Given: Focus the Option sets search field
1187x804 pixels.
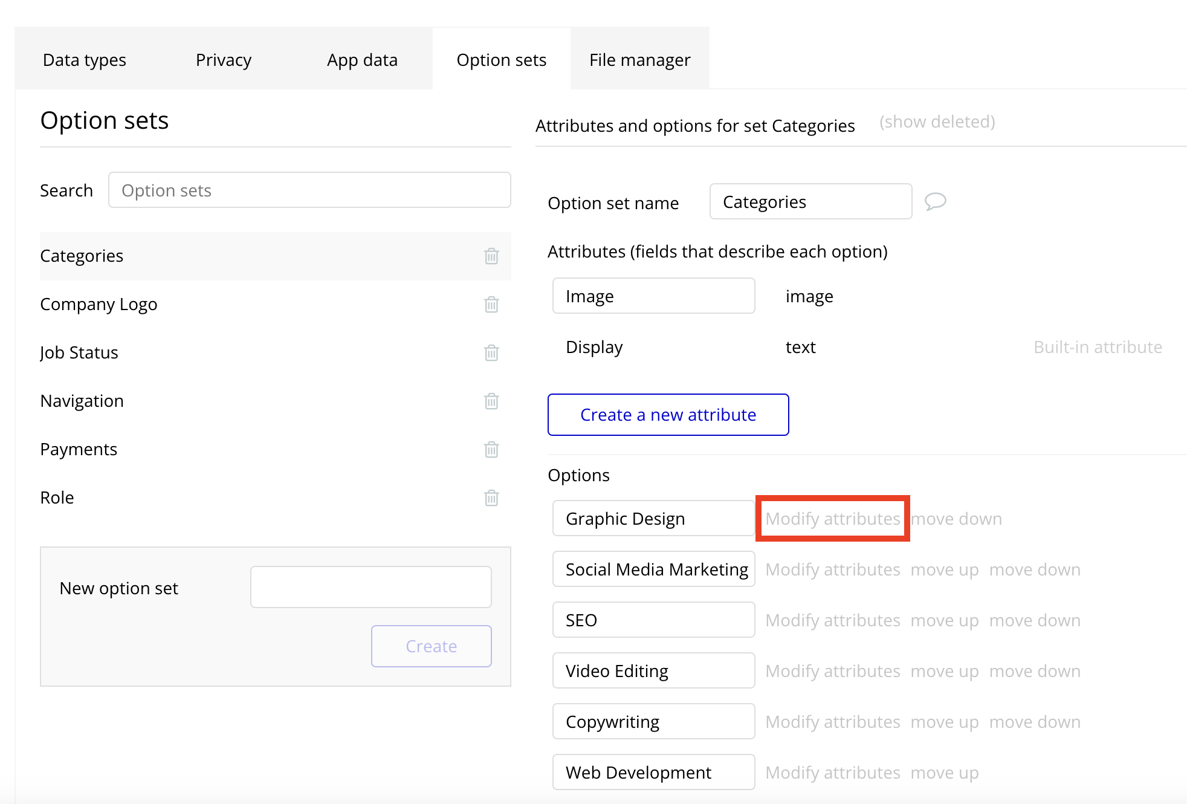Looking at the screenshot, I should 309,190.
